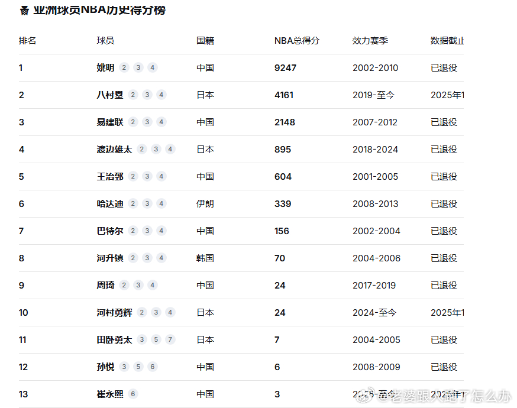Select player name 孙悦
517x408 pixels.
point(105,367)
